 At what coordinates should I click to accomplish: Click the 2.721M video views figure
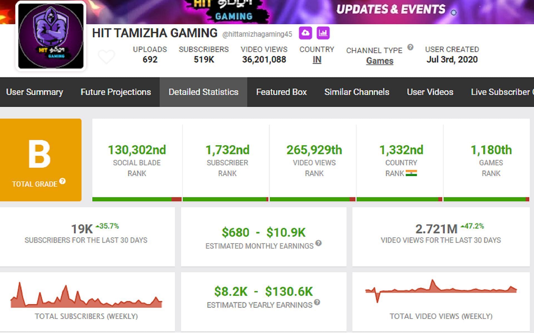436,229
